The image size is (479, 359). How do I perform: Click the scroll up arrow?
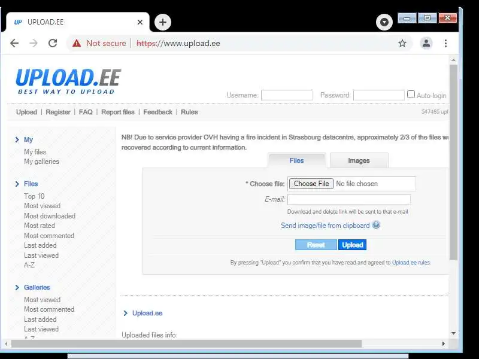(x=453, y=60)
